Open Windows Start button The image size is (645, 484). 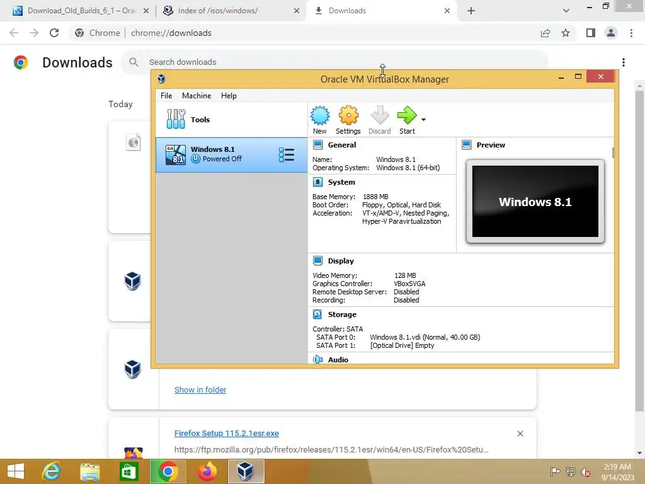[16, 471]
